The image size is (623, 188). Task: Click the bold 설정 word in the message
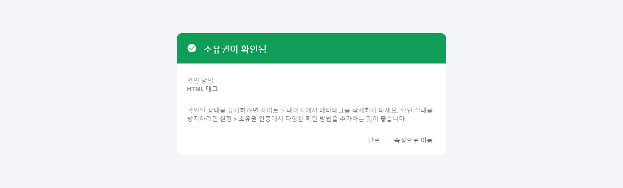[x=226, y=119]
